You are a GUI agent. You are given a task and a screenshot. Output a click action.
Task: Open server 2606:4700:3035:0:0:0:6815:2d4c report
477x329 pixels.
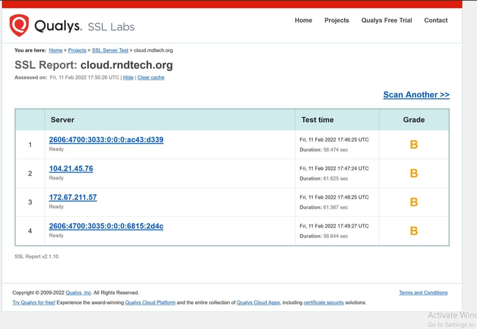[x=106, y=226]
